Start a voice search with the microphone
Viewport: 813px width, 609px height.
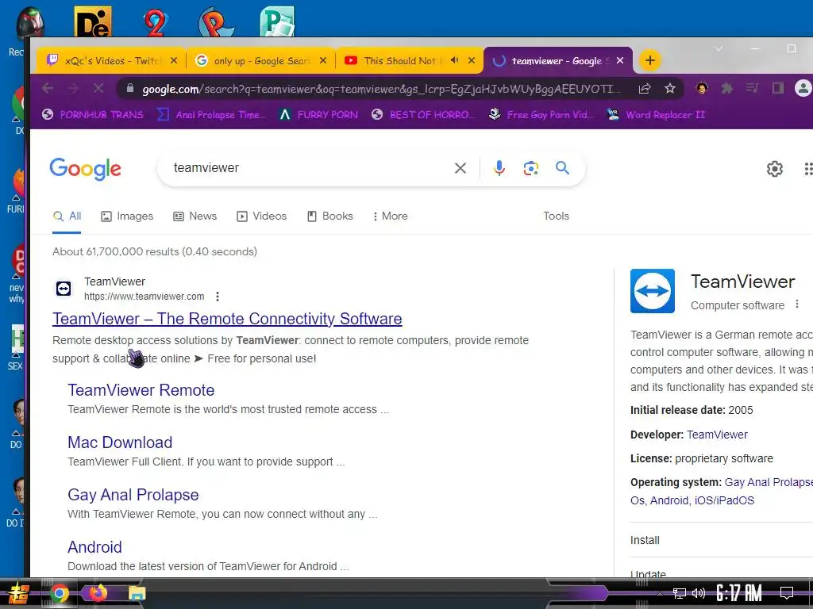point(499,168)
